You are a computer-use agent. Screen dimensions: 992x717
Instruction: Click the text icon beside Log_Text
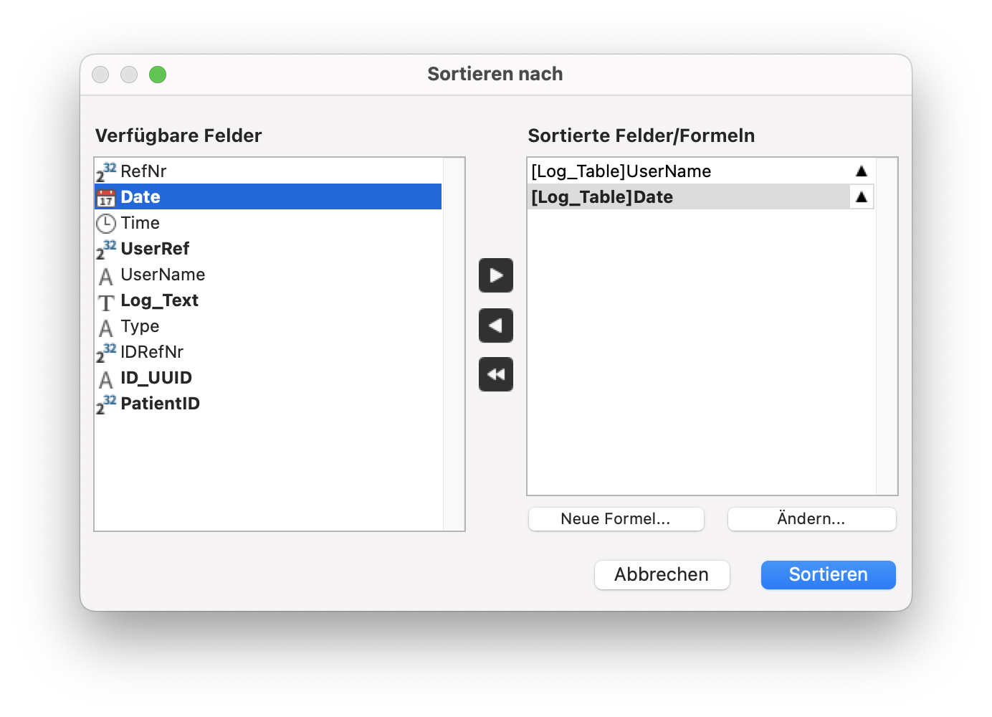tap(106, 301)
